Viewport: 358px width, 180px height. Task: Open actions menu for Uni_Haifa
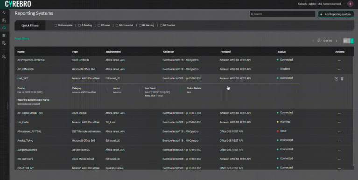click(339, 123)
